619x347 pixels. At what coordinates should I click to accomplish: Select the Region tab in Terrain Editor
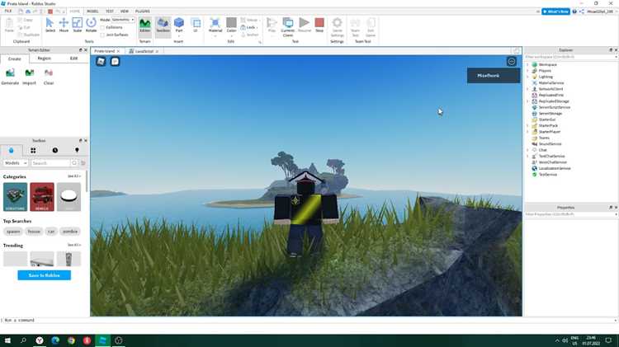pos(45,59)
